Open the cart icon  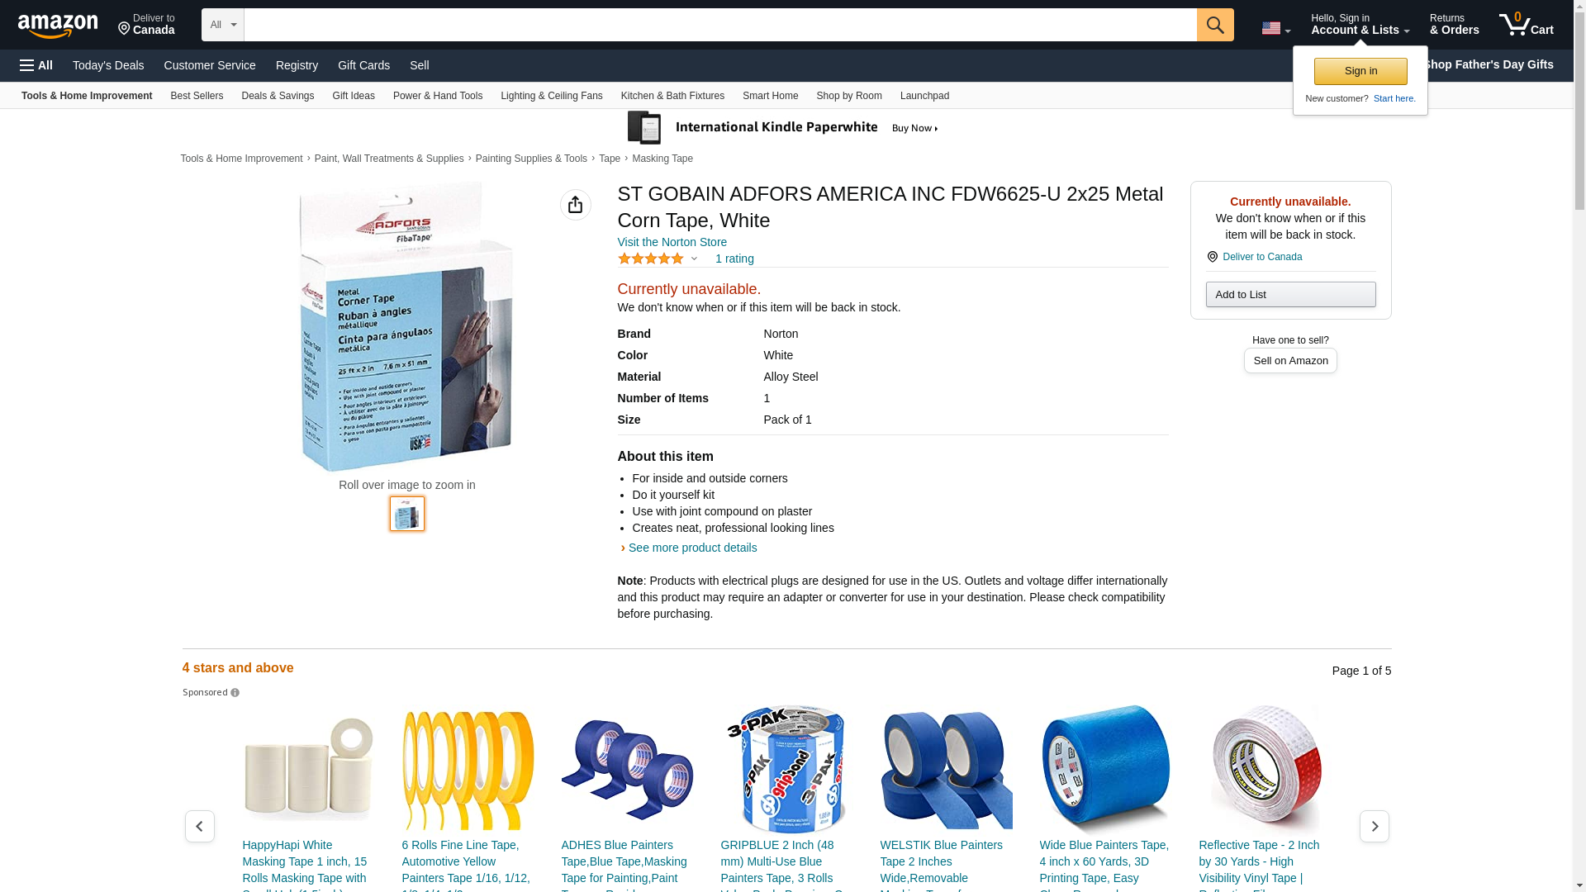(1527, 25)
